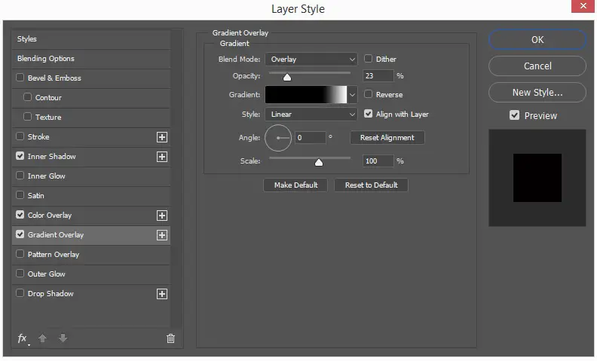Select the Color Overlay settings row
Image resolution: width=597 pixels, height=361 pixels.
(x=91, y=216)
